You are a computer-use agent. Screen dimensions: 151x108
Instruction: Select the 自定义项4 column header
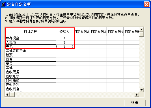pos(115,32)
